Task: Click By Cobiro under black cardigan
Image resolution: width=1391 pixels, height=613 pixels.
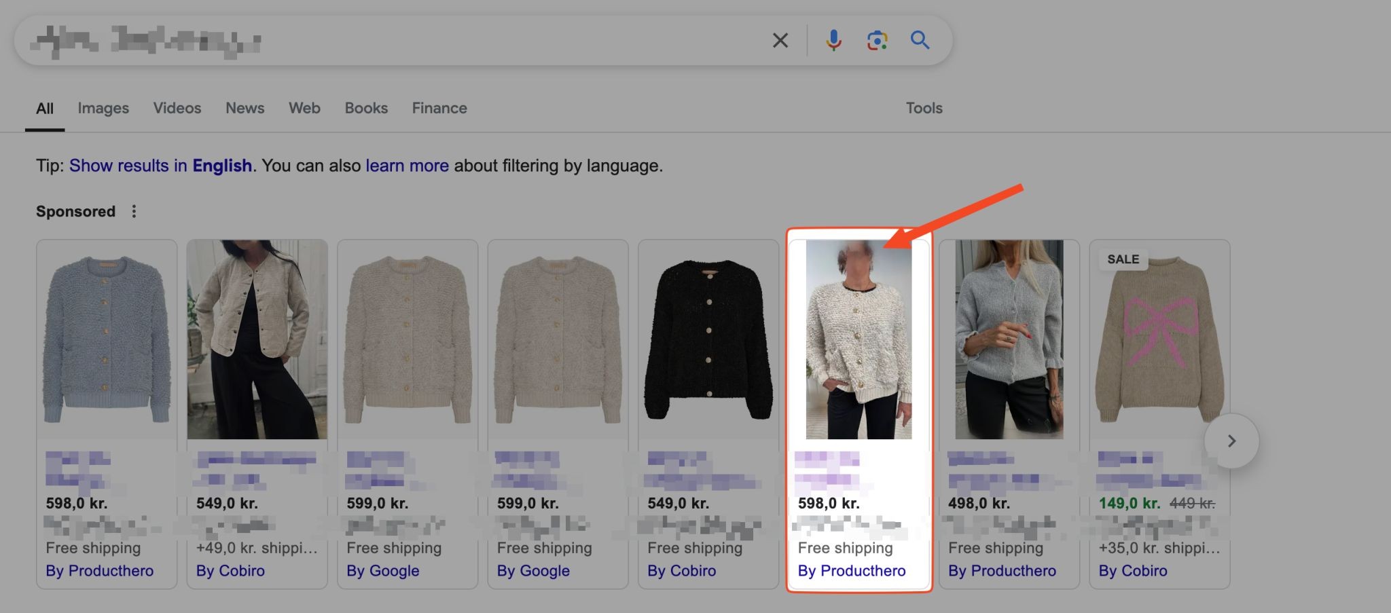Action: click(x=682, y=571)
